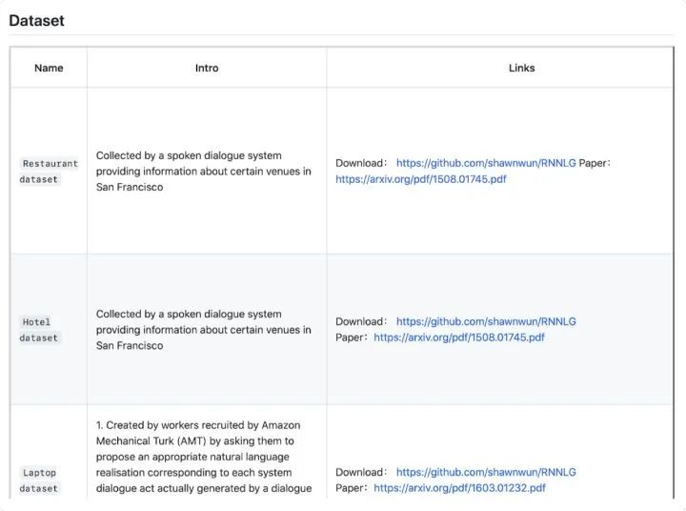Open the Restaurant row GitHub RNNLG link

(486, 163)
